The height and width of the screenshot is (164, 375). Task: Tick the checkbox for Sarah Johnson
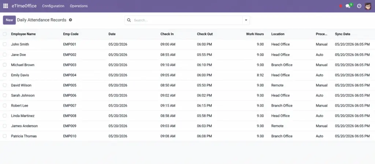pos(4,95)
